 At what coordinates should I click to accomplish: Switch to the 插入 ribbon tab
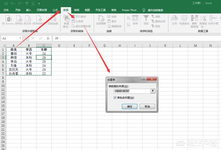28,10
